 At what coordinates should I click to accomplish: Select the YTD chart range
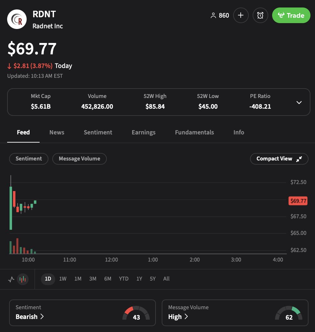(x=123, y=279)
